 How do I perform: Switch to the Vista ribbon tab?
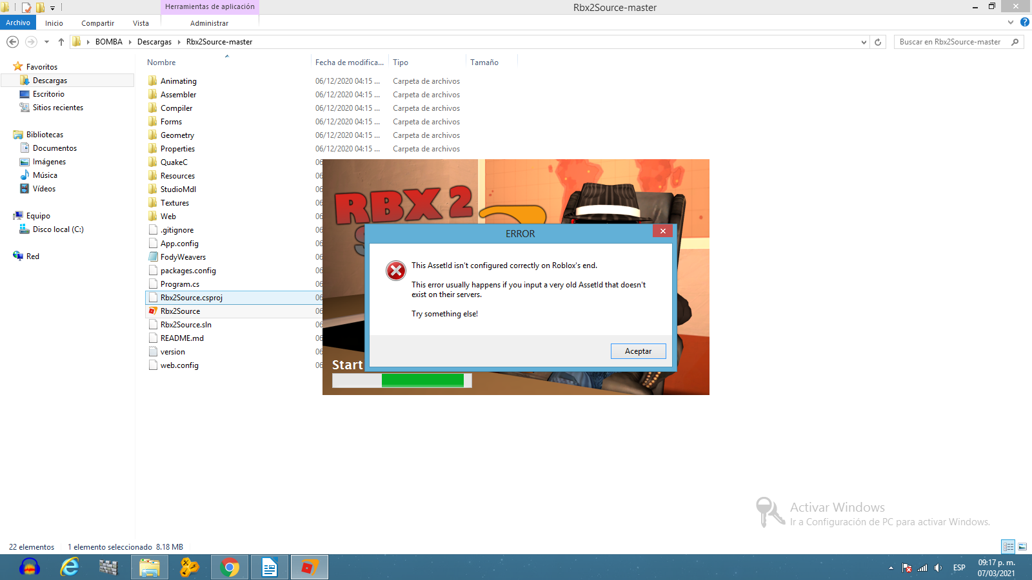coord(141,23)
